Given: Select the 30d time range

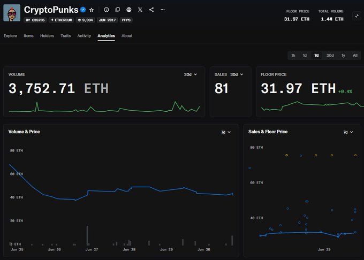Looking at the screenshot, I should pos(330,56).
